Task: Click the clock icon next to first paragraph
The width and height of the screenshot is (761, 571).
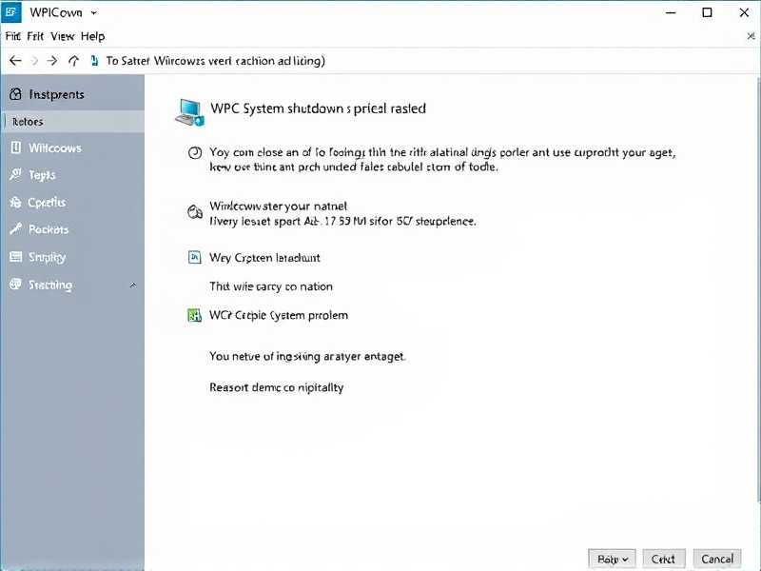Action: coord(194,152)
